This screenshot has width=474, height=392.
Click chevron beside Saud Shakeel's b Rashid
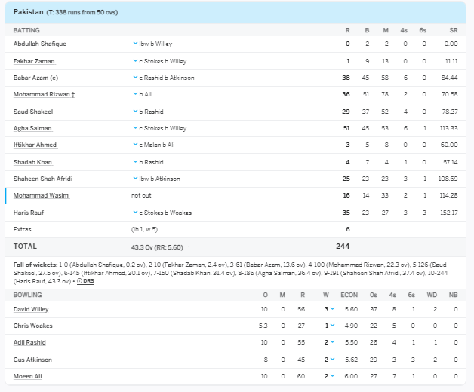[135, 112]
